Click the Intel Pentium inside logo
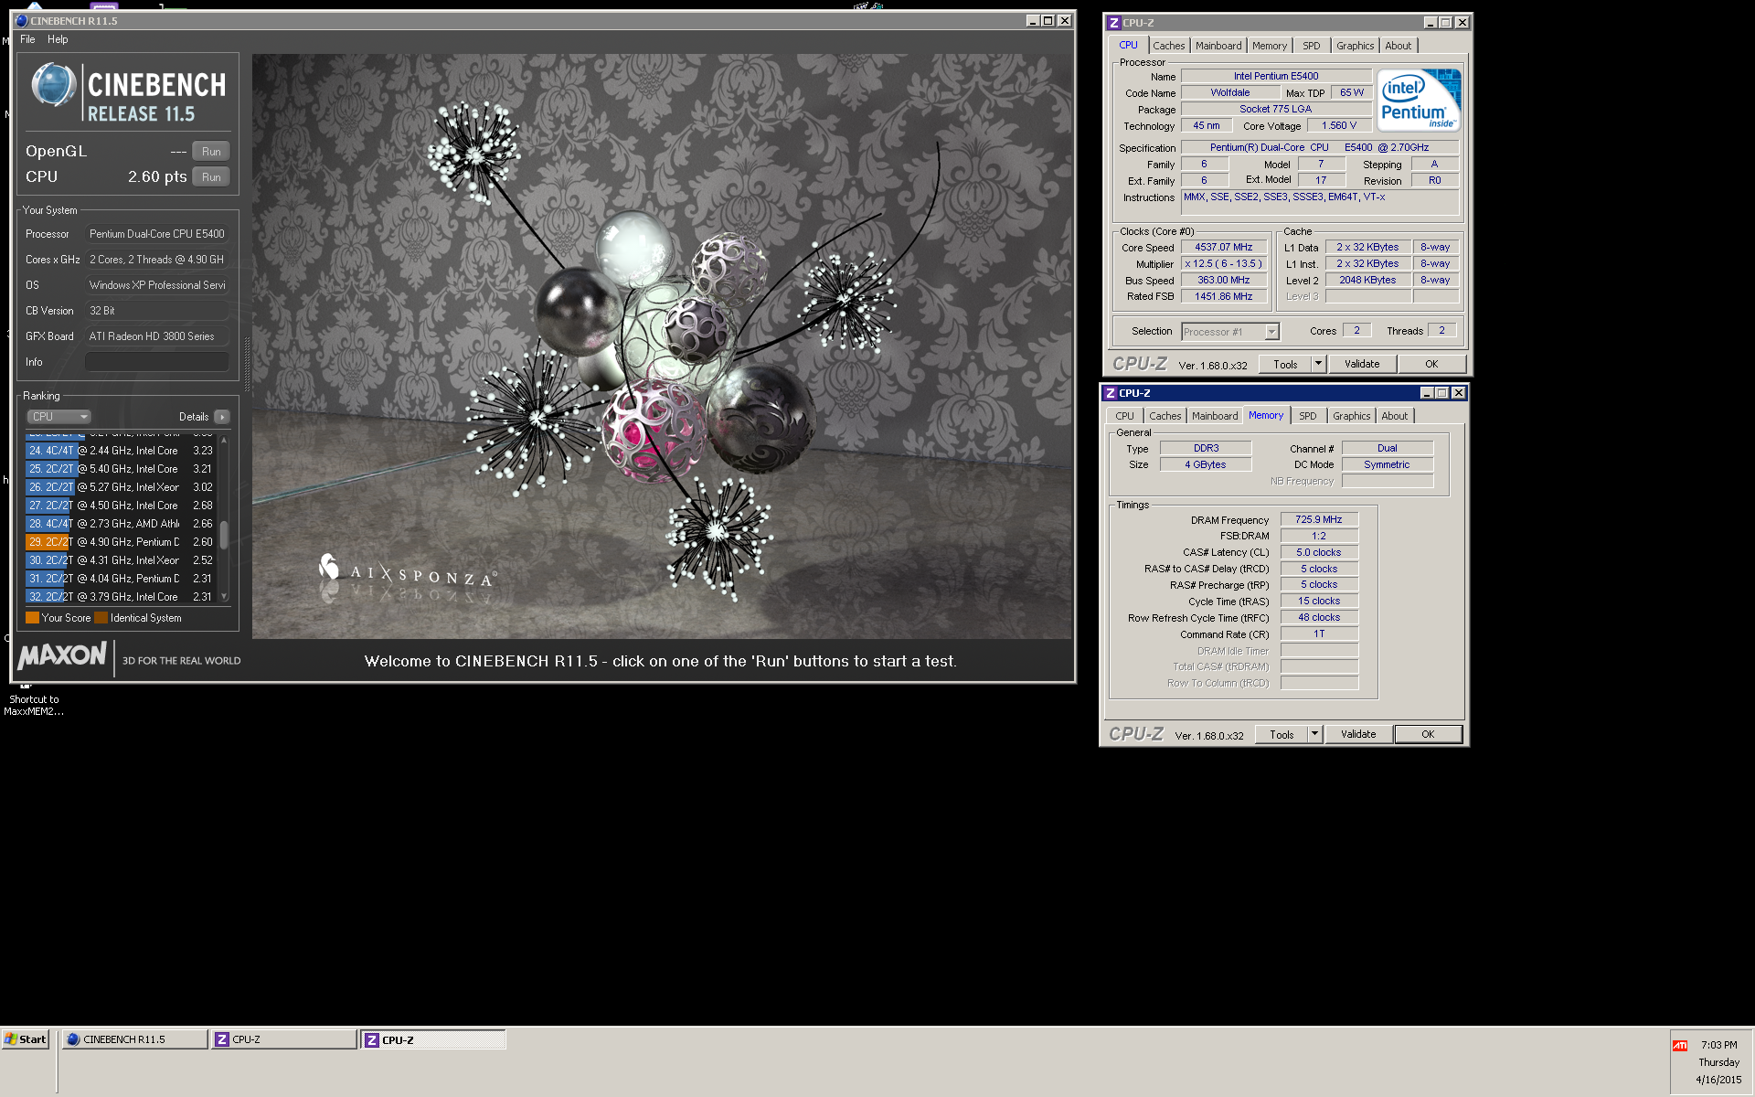The width and height of the screenshot is (1755, 1097). pyautogui.click(x=1419, y=101)
